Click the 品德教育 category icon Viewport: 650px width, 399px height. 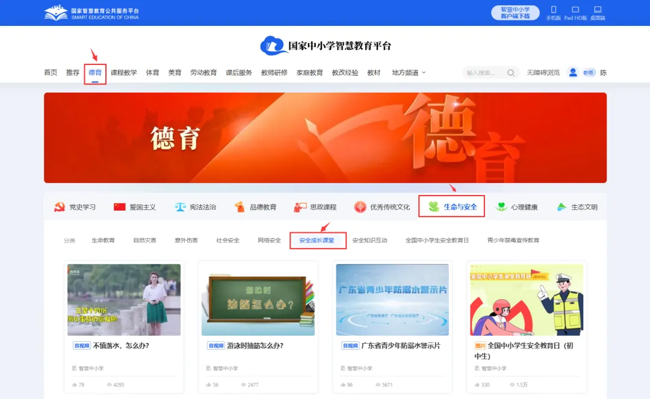(x=240, y=207)
